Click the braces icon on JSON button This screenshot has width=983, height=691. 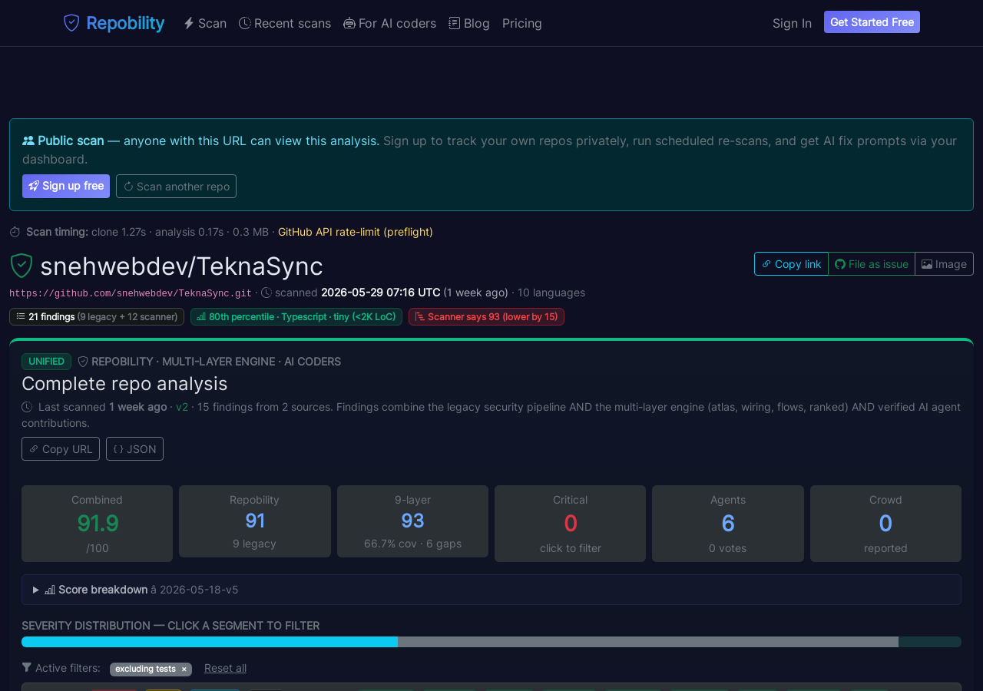click(x=118, y=449)
